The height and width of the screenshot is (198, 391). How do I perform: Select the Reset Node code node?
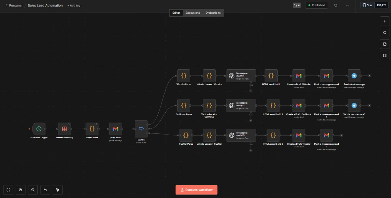pos(92,129)
